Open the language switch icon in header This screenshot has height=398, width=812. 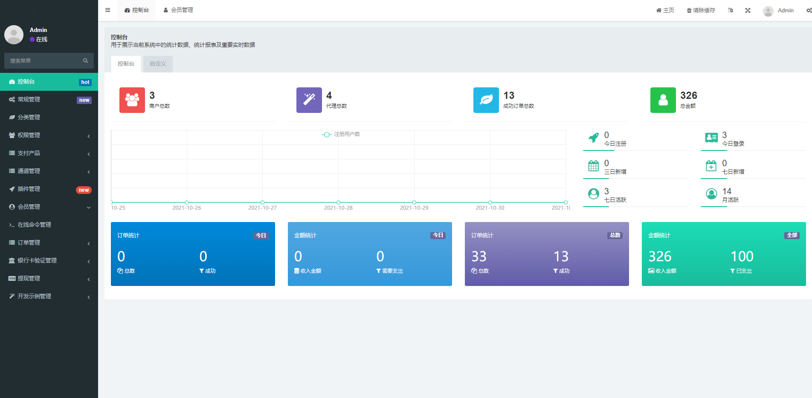tap(731, 10)
